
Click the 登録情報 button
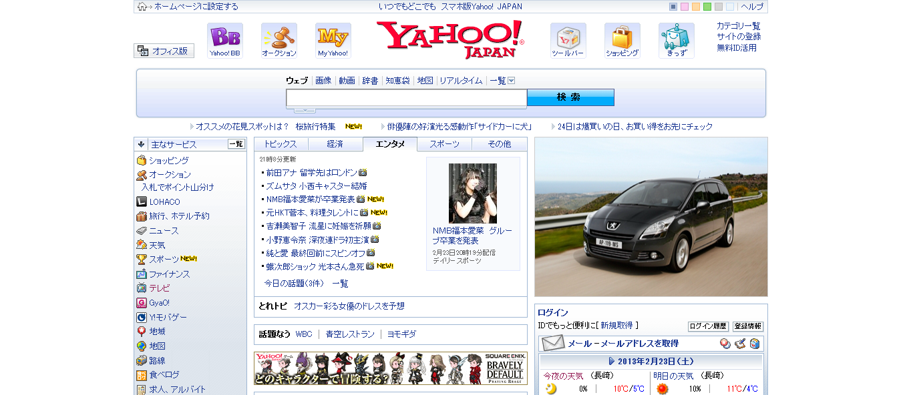coord(748,326)
